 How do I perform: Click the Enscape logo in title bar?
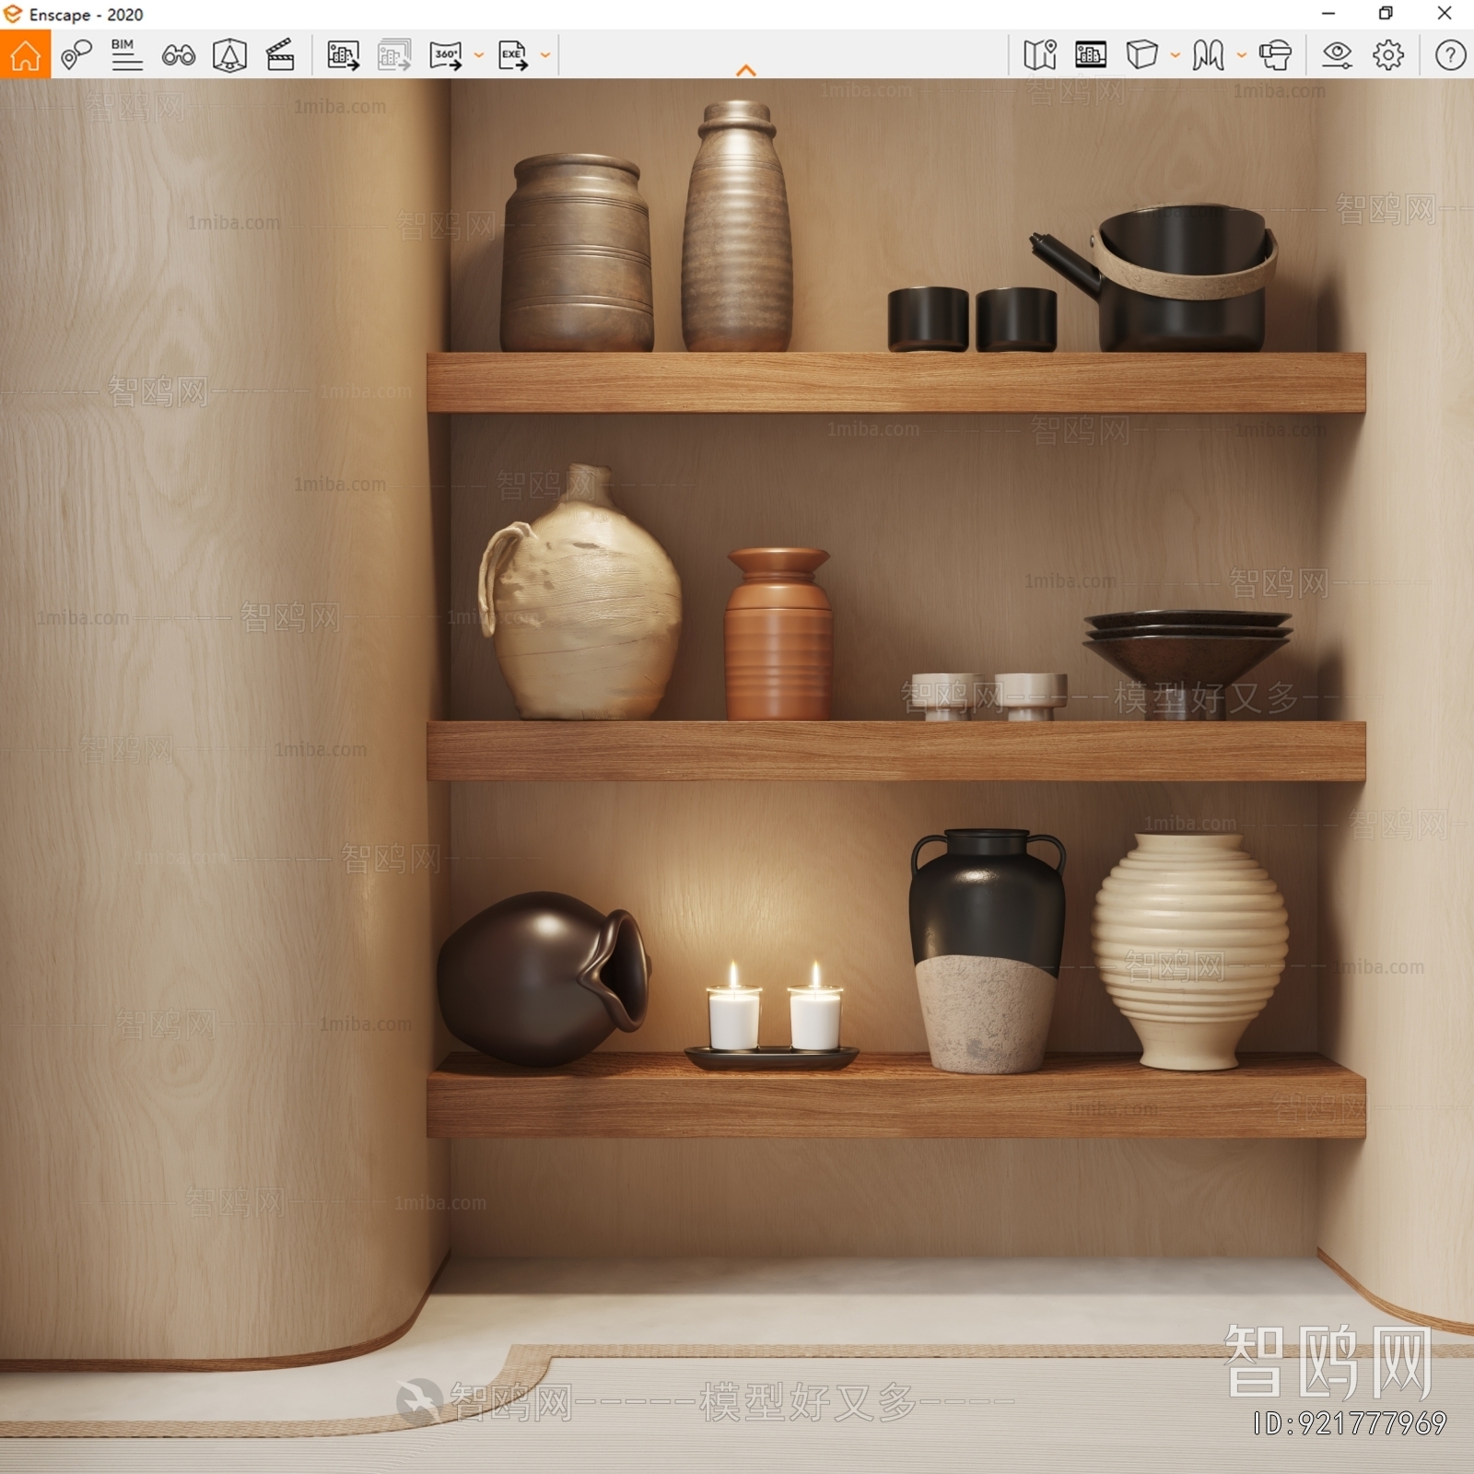(13, 14)
